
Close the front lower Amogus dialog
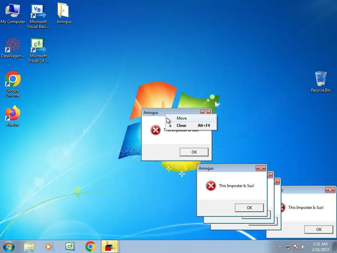[x=261, y=168]
